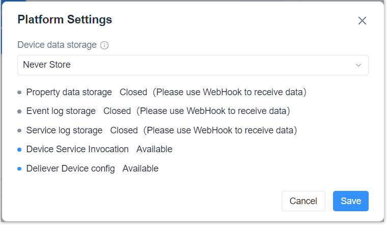Click the blue bullet beside Device Service Invocation

tap(19, 150)
